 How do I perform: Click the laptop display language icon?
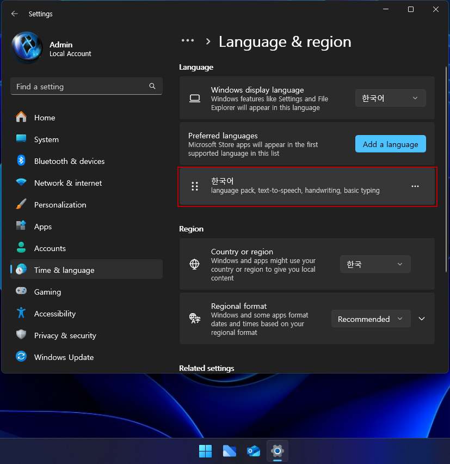[195, 98]
